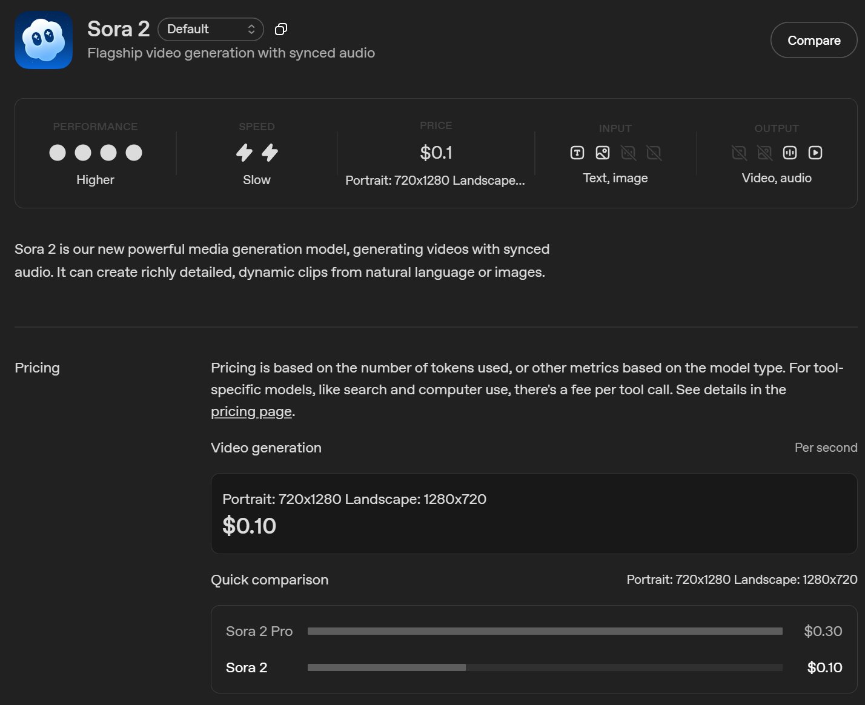Image resolution: width=865 pixels, height=705 pixels.
Task: Open the pricing page link
Action: pos(251,412)
